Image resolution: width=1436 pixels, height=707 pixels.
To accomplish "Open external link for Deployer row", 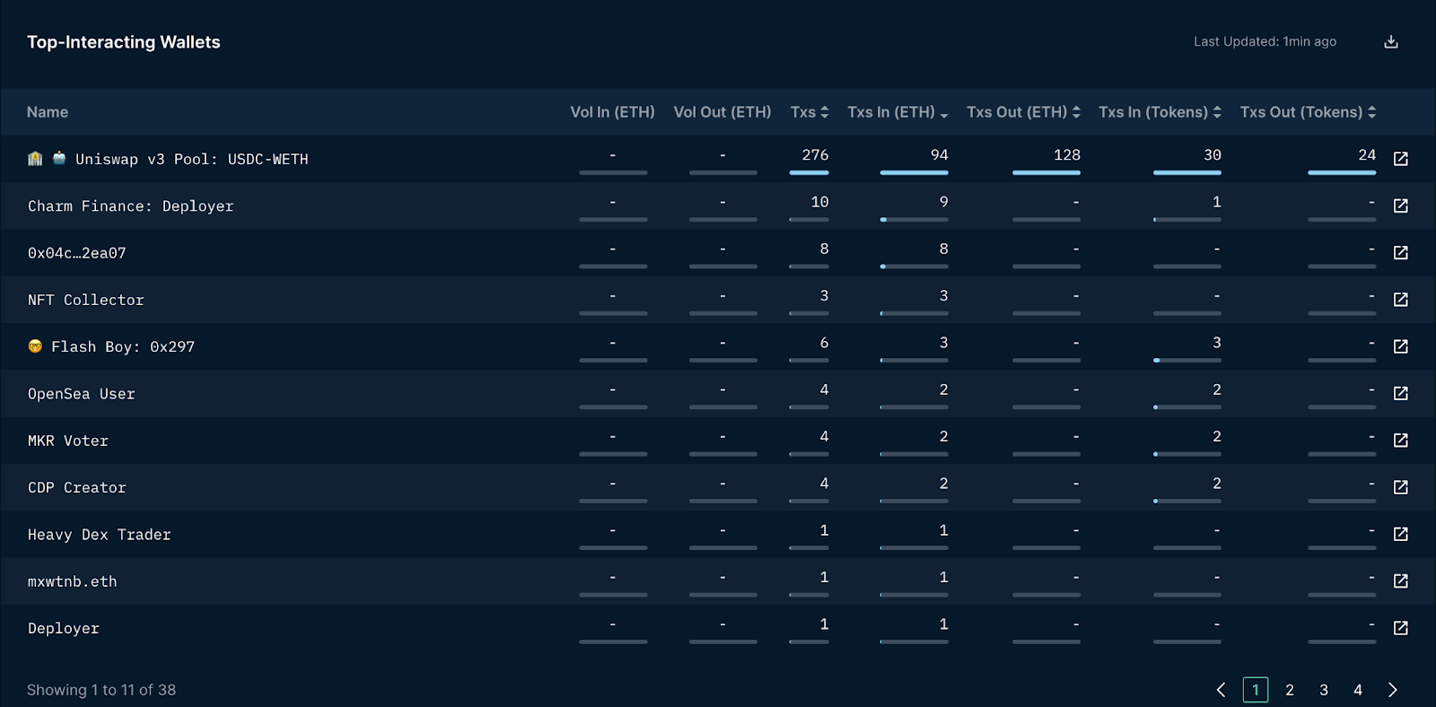I will tap(1400, 628).
